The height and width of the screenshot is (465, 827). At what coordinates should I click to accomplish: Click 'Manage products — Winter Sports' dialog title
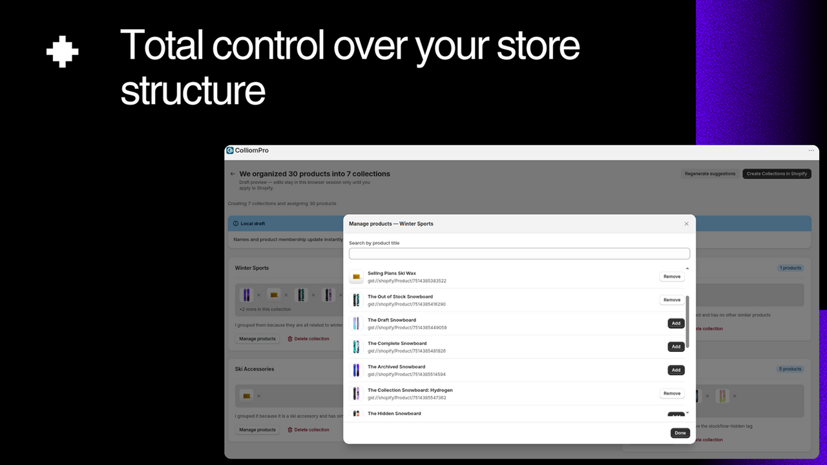(x=391, y=224)
